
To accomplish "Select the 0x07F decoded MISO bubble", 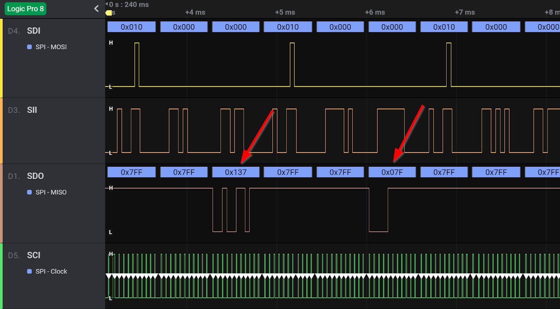I will (392, 172).
